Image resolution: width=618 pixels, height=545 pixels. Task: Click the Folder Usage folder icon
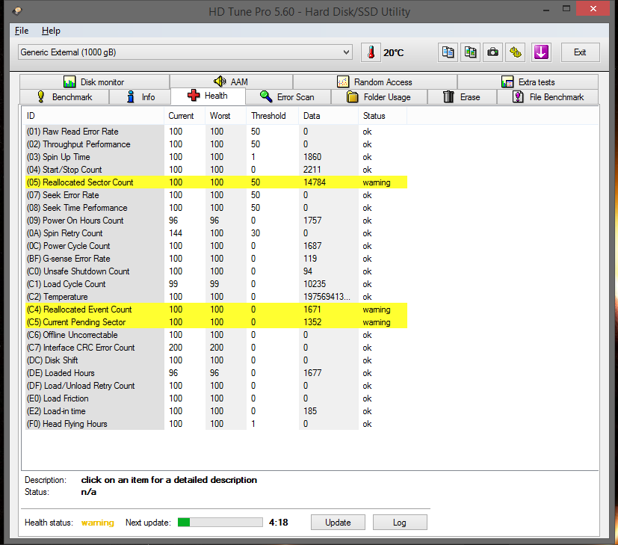353,97
